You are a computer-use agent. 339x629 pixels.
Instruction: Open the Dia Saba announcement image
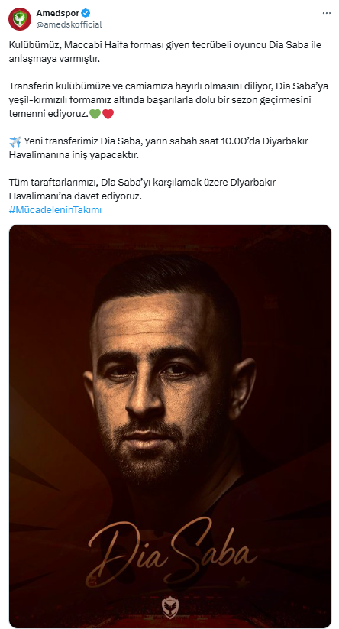pos(170,426)
